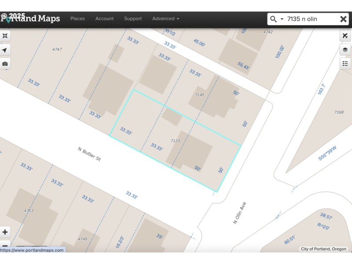
Task: Zoom in with the plus button
Action: click(5, 232)
